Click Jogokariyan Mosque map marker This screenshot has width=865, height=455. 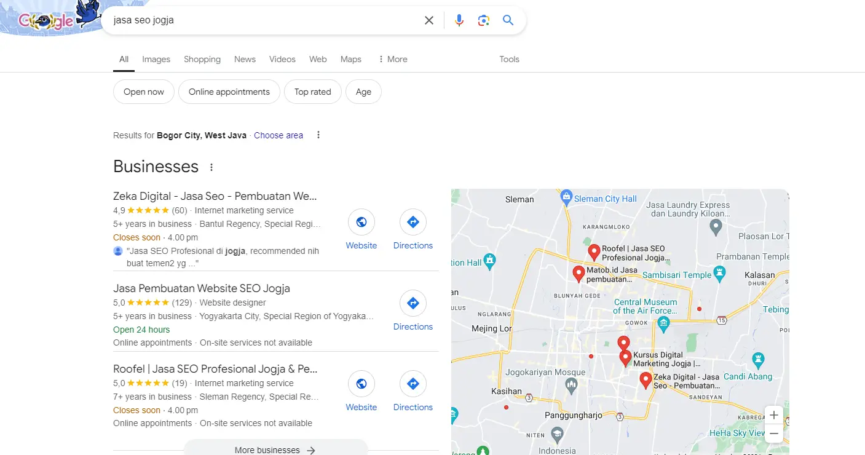point(572,386)
